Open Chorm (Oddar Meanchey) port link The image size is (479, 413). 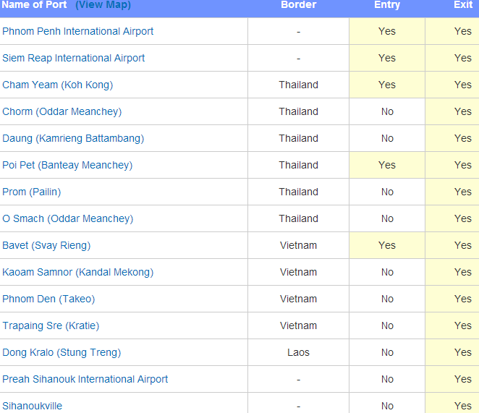[x=62, y=112]
